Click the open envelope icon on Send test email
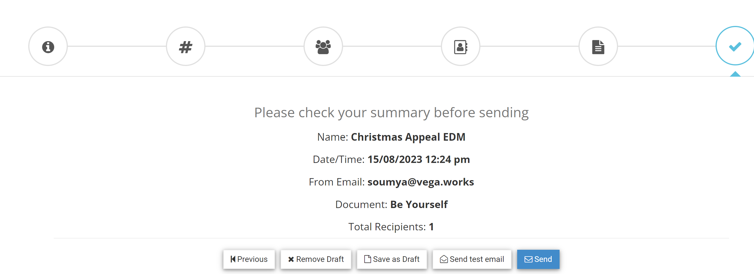The height and width of the screenshot is (274, 754). [x=444, y=259]
